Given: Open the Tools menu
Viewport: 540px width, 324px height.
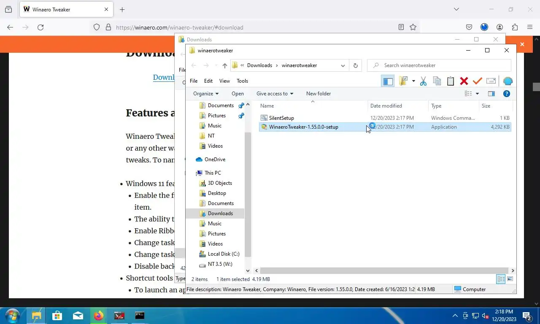Looking at the screenshot, I should point(242,81).
